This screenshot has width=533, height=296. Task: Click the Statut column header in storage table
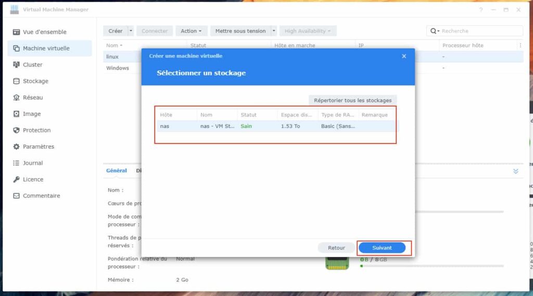(x=257, y=115)
